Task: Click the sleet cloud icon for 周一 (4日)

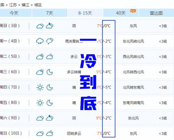Action: click(x=40, y=41)
